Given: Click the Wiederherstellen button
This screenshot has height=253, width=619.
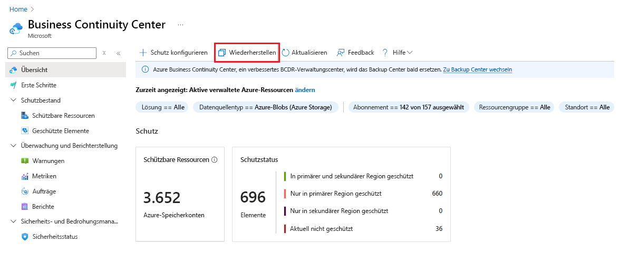Looking at the screenshot, I should coord(247,53).
